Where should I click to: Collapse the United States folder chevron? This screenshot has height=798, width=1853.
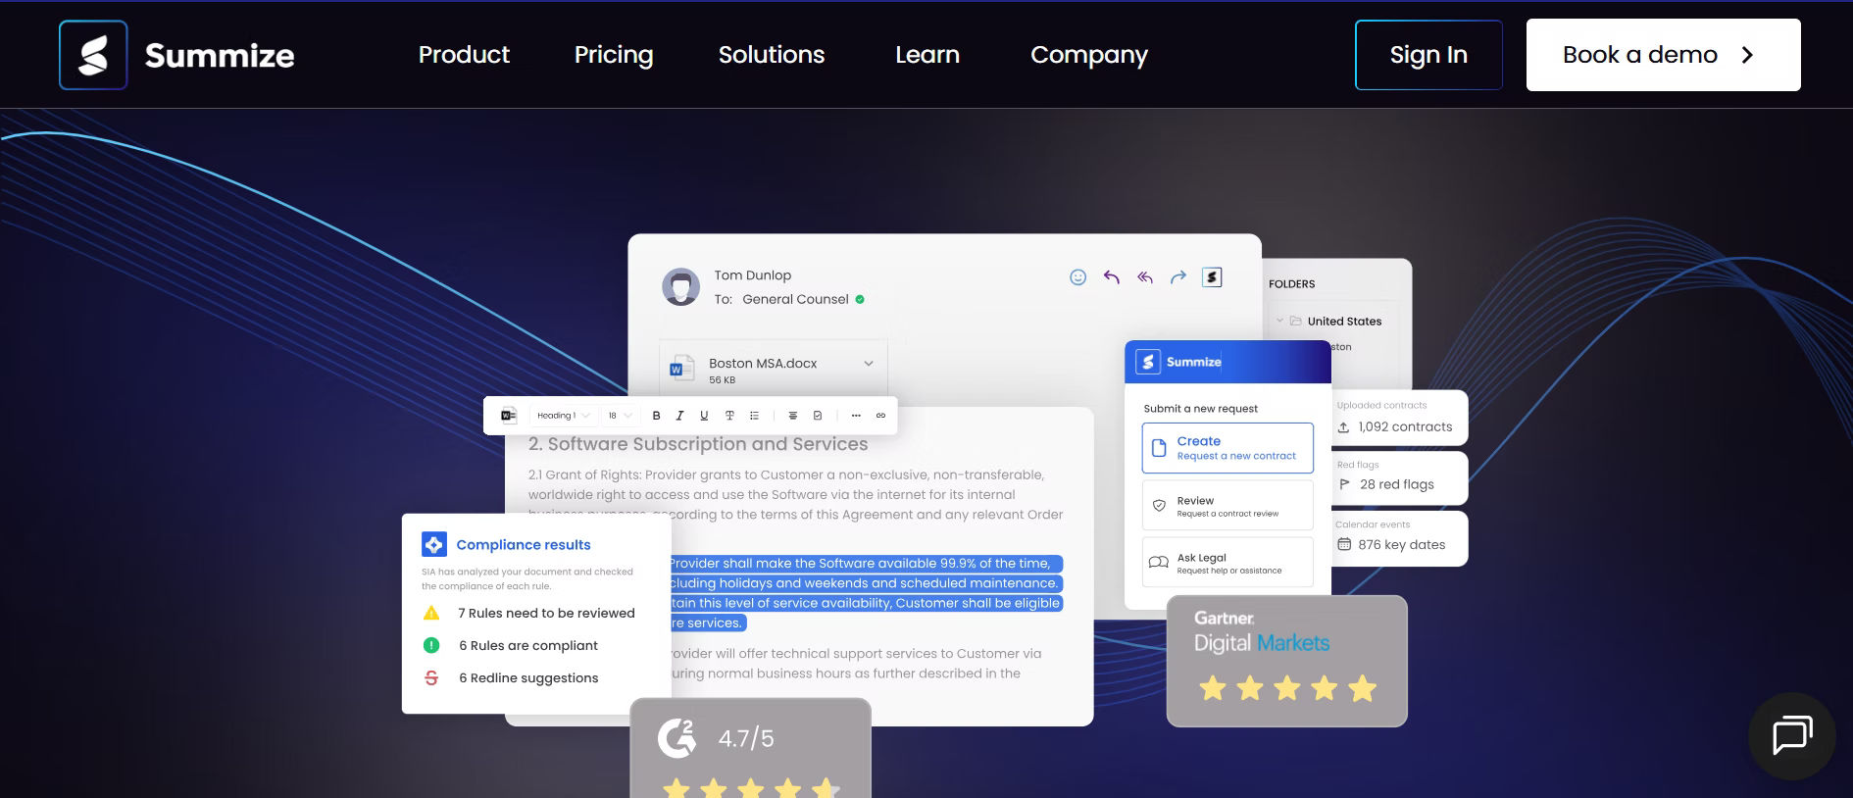pyautogui.click(x=1279, y=321)
